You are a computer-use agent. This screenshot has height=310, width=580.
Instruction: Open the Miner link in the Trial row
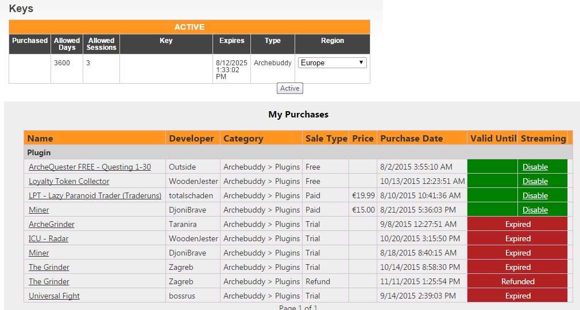[x=39, y=253]
